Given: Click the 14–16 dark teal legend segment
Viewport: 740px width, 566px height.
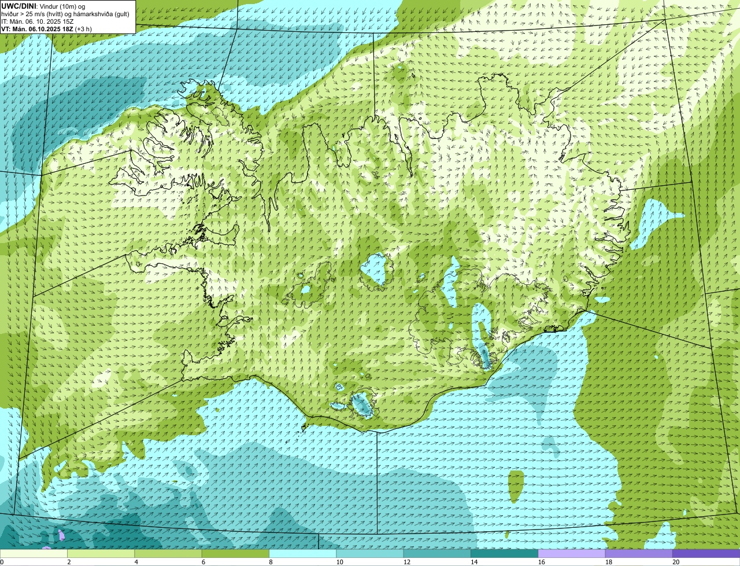Looking at the screenshot, I should (x=504, y=554).
